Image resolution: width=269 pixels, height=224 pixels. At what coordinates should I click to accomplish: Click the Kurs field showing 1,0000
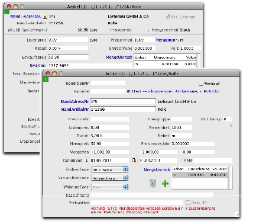click(x=190, y=48)
